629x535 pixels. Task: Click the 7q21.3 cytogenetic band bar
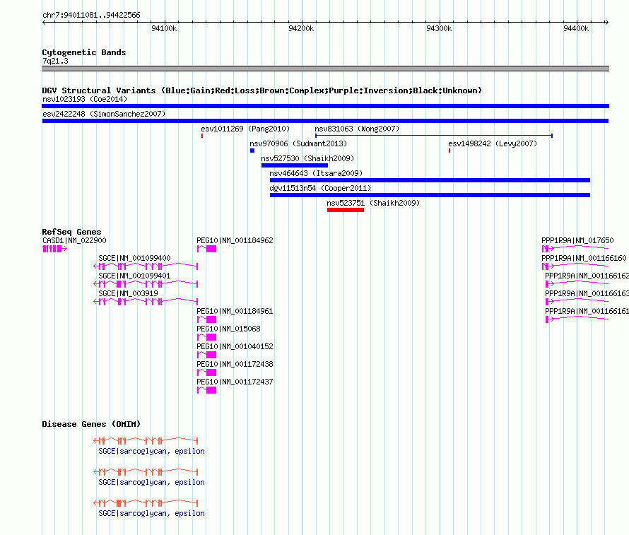(x=325, y=69)
